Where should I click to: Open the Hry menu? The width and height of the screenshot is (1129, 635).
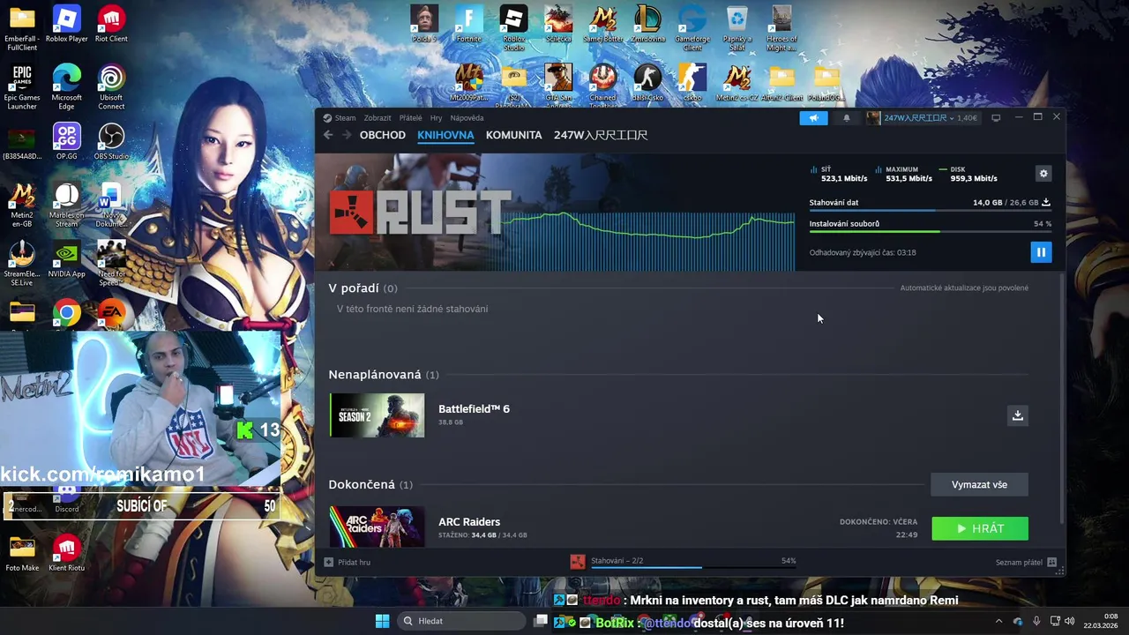[436, 117]
